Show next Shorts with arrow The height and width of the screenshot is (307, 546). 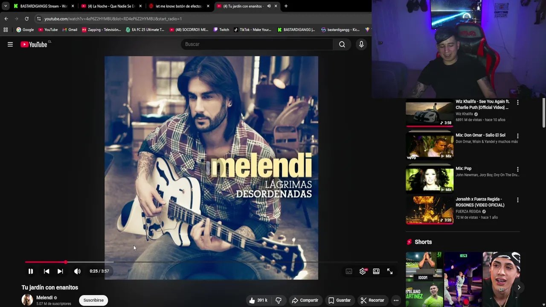519,287
